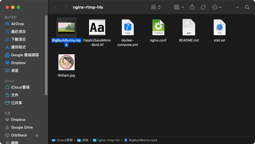Screen dimensions: 255x144
Task: Select the README.md document icon
Action: click(x=189, y=27)
